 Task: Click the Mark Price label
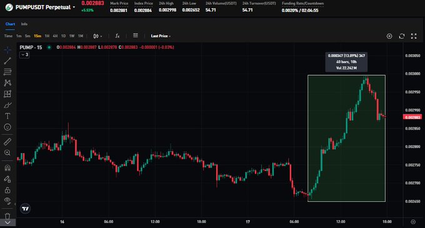(x=119, y=4)
